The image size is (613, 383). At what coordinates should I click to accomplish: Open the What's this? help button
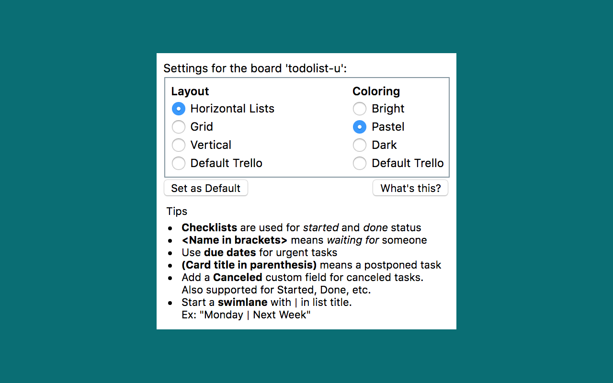410,188
